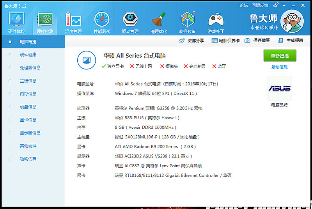The image size is (312, 209).
Task: Click the 复制信息 copy info link
Action: [x=279, y=67]
